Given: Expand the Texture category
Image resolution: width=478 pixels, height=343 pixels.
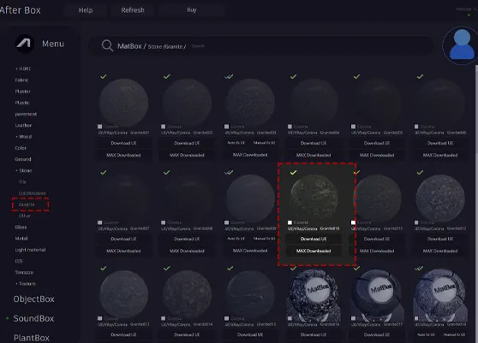Looking at the screenshot, I should coord(26,284).
